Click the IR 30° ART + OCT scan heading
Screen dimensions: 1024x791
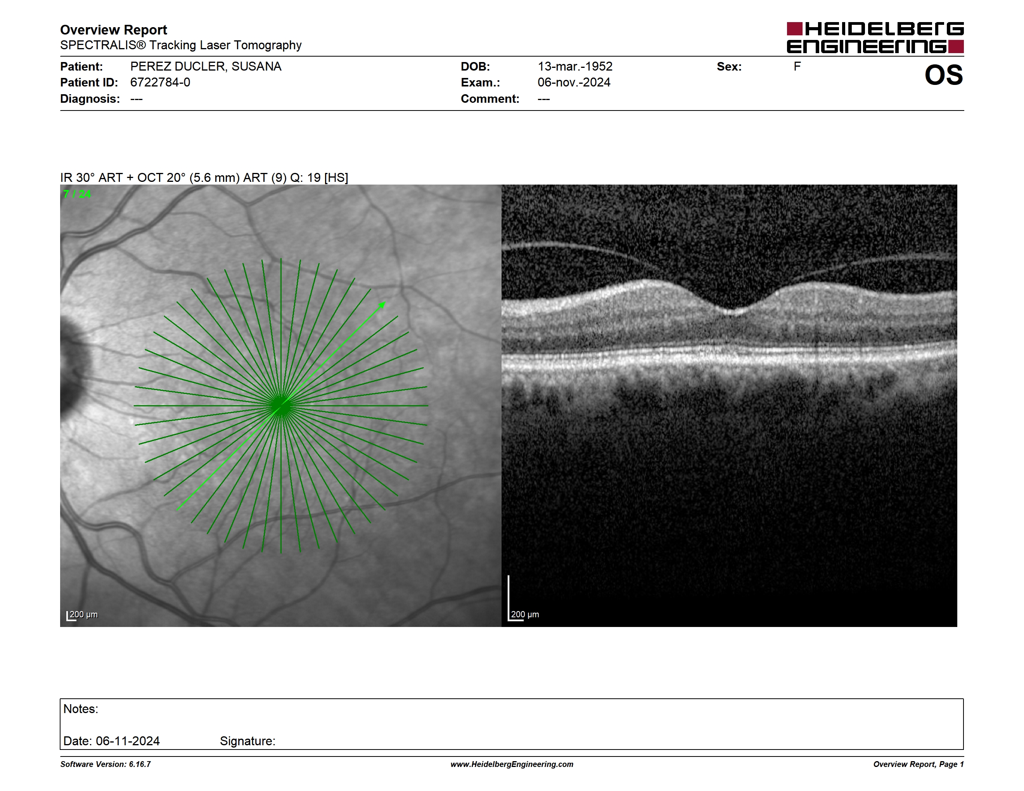coord(204,178)
